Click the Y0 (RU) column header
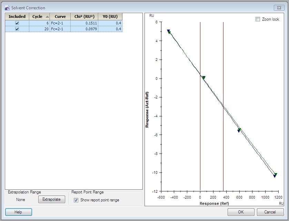Image resolution: width=289 pixels, height=221 pixels. click(110, 17)
